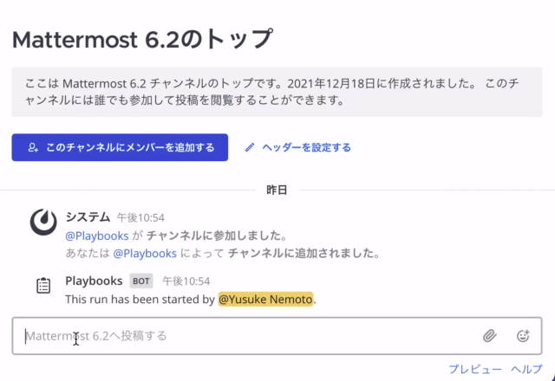Viewport: 555px width, 381px height.
Task: Click the Playbooks bot clipboard avatar
Action: pos(42,286)
